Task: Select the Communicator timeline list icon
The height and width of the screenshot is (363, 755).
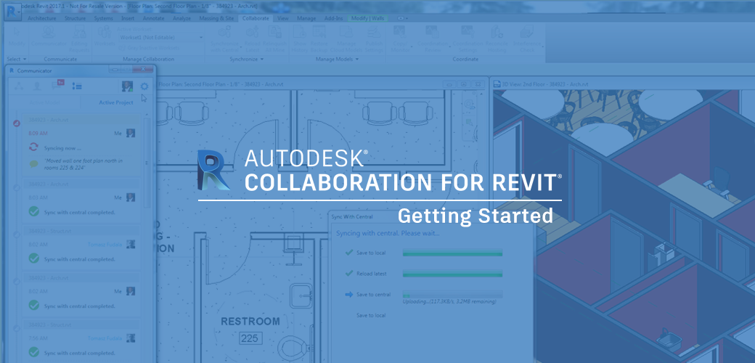Action: (x=77, y=86)
